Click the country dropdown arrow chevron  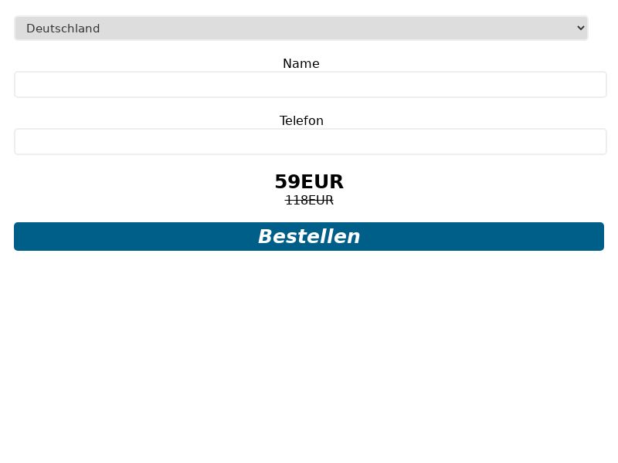click(581, 29)
